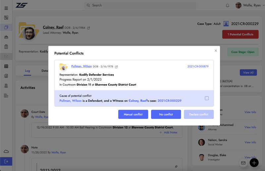The height and width of the screenshot is (171, 265).
Task: Click View Info for Nelson, Sandra
Action: point(250,142)
